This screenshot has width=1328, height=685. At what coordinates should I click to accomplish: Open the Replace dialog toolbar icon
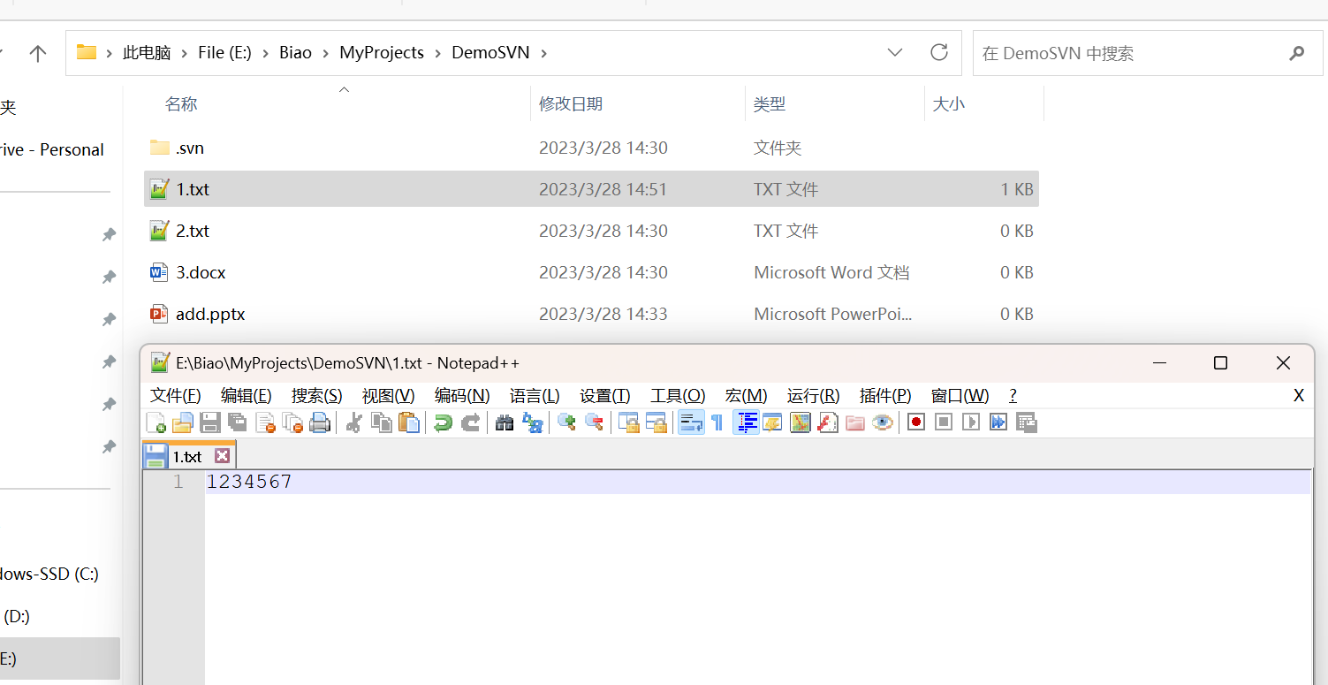point(532,422)
